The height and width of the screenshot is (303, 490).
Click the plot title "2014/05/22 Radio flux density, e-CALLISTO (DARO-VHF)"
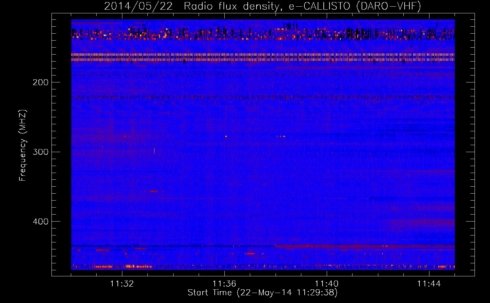click(263, 6)
